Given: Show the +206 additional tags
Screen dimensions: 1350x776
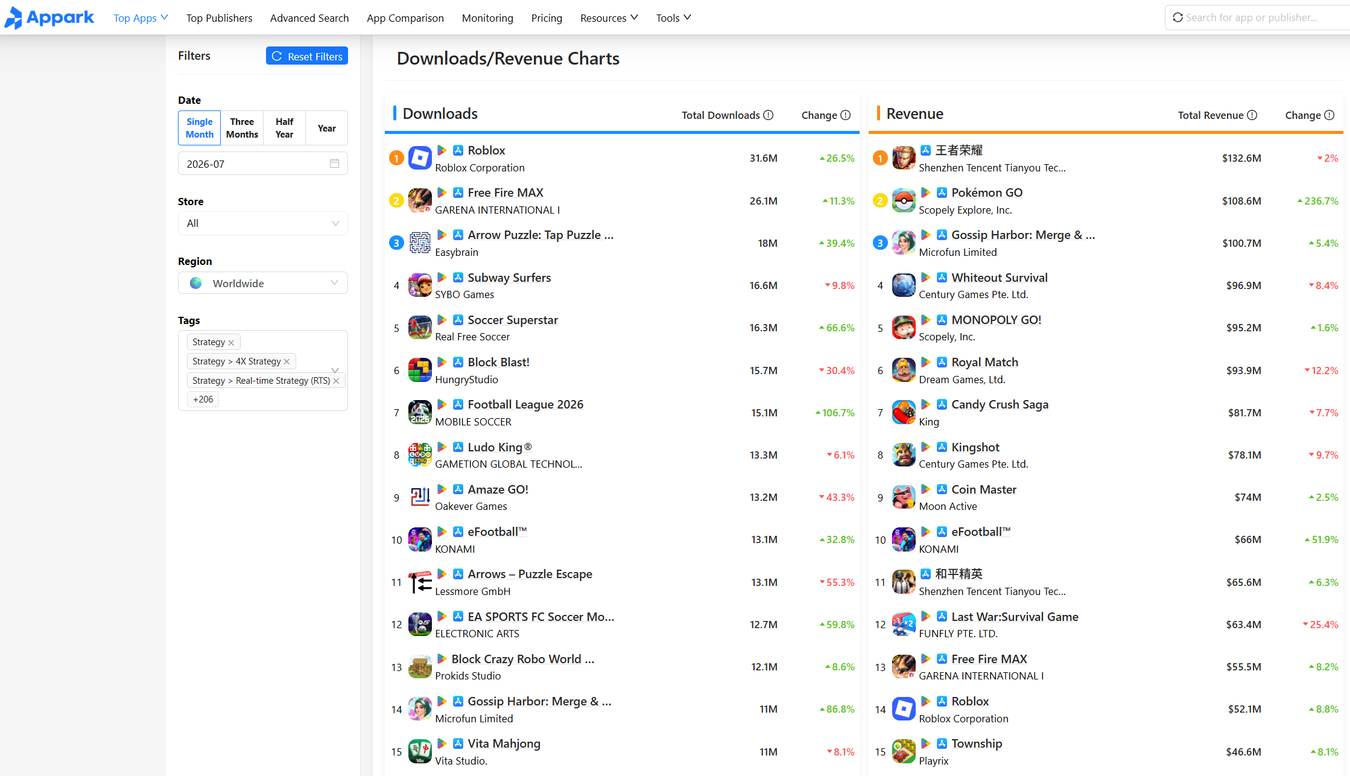Looking at the screenshot, I should click(x=203, y=399).
